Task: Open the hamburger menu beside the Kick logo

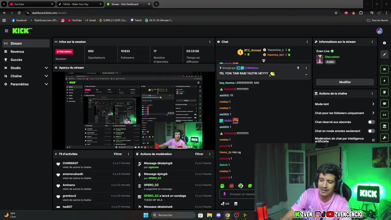Action: click(x=6, y=31)
